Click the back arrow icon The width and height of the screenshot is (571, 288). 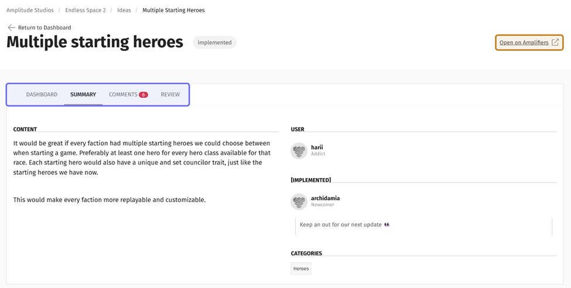click(11, 28)
